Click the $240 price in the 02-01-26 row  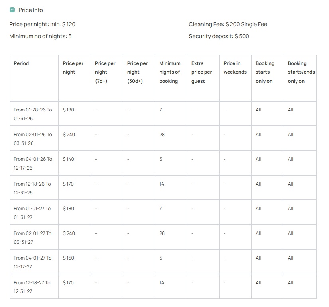(x=69, y=135)
